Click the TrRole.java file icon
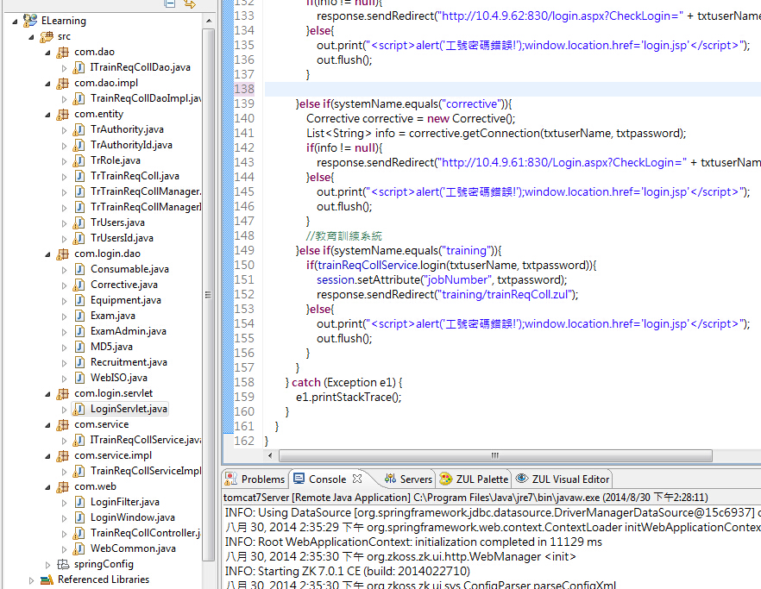761x589 pixels. point(79,160)
